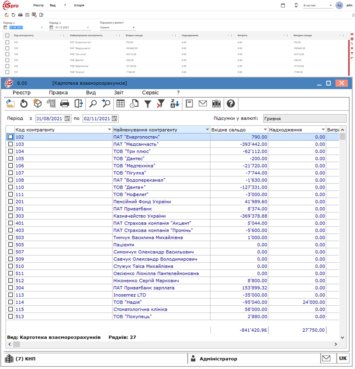The image size is (355, 369).
Task: Click the envelope mail icon in toolbar
Action: pyautogui.click(x=203, y=104)
